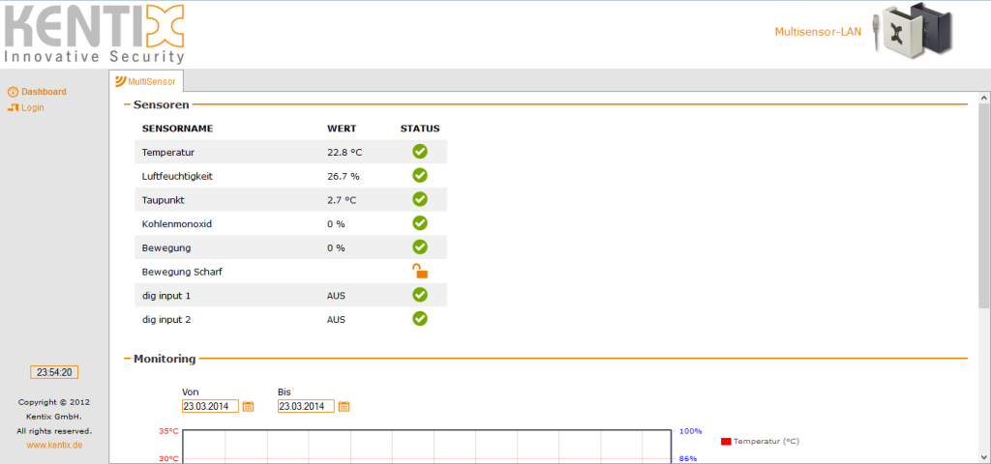
Task: Open the Bis date calendar picker
Action: [x=344, y=407]
